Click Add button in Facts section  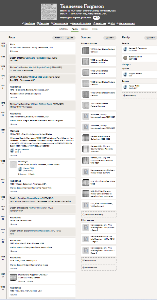[x=70, y=38]
